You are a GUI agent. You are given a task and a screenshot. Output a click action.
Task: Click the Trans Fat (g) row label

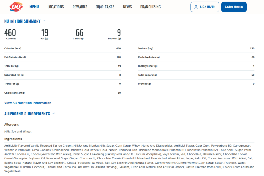pyautogui.click(x=12, y=84)
